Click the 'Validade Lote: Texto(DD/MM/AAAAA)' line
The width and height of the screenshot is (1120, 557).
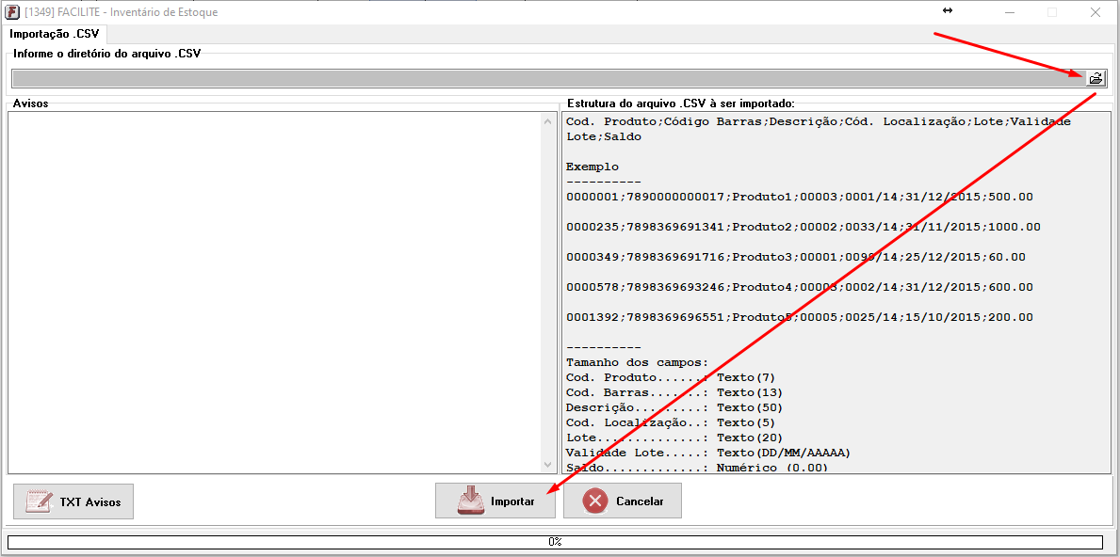[708, 453]
